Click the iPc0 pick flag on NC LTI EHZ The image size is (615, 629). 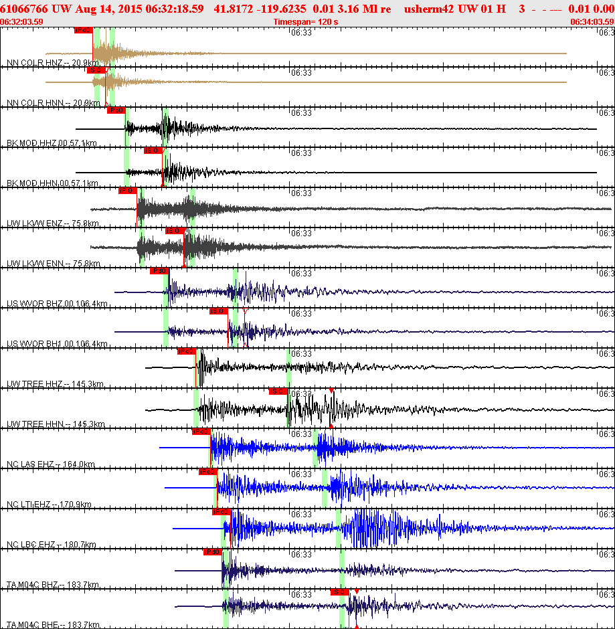pyautogui.click(x=208, y=471)
